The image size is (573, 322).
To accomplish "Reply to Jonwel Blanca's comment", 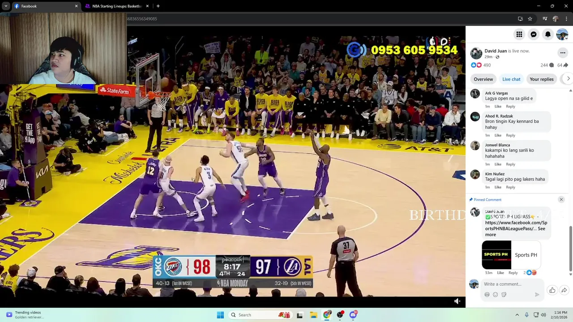I will point(511,164).
